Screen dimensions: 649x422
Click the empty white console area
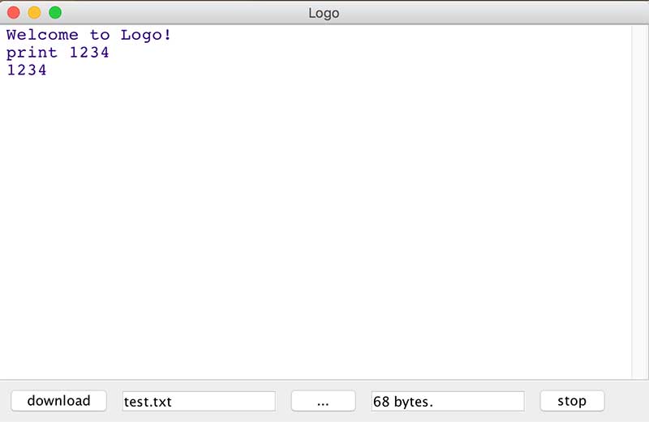point(316,227)
